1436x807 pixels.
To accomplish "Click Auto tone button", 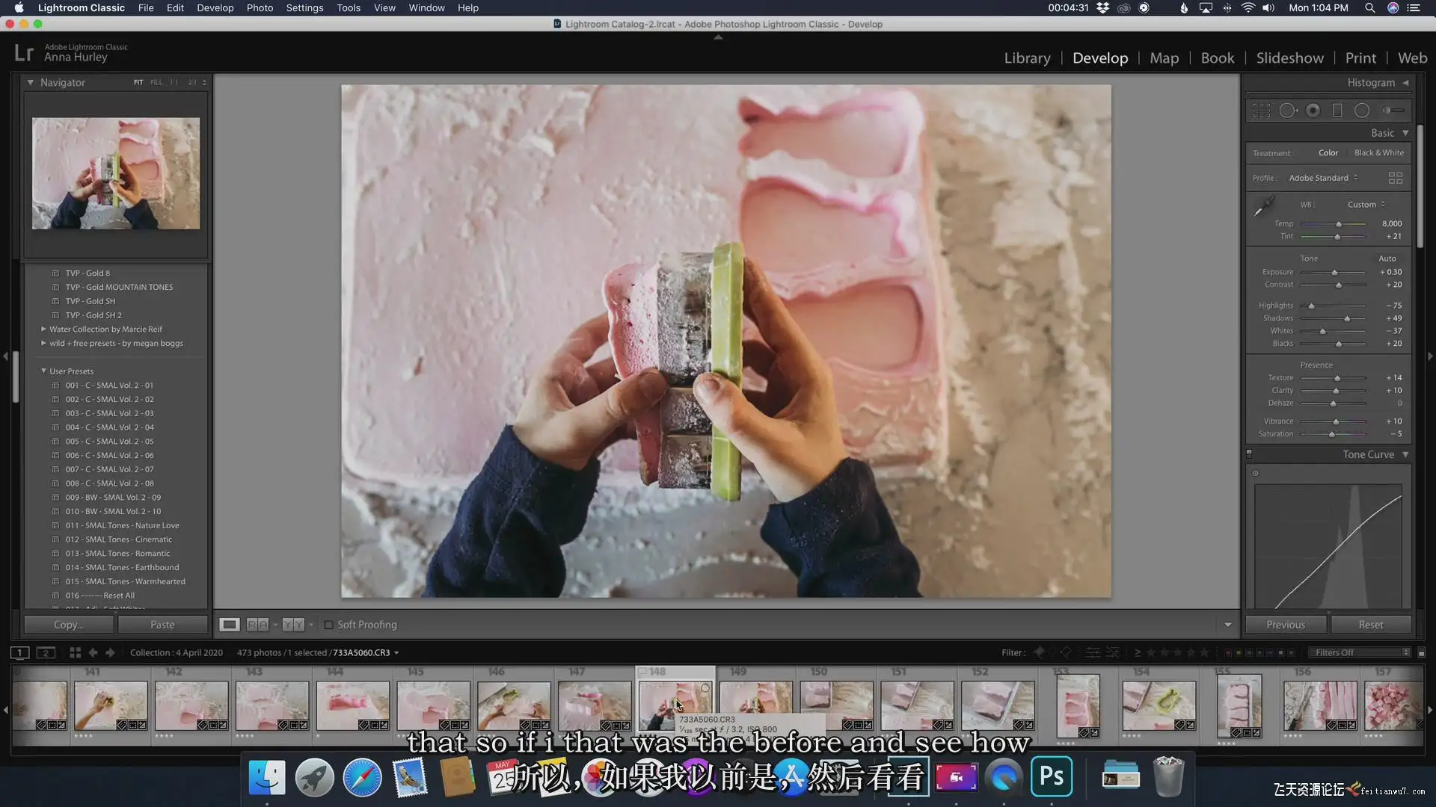I will [x=1387, y=259].
